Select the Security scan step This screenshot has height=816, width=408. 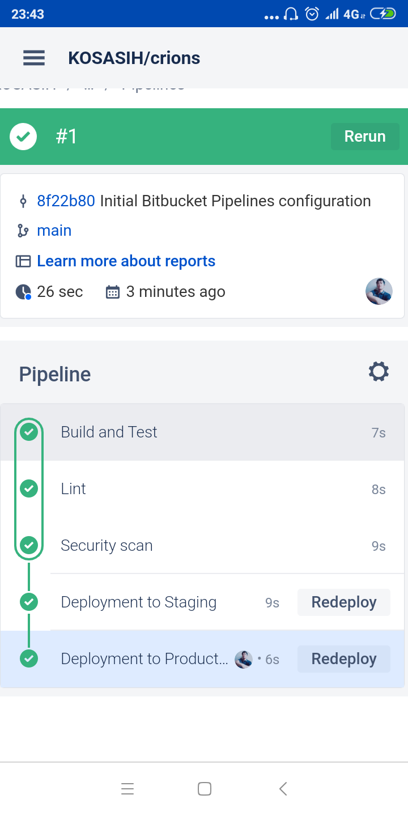[x=107, y=545]
